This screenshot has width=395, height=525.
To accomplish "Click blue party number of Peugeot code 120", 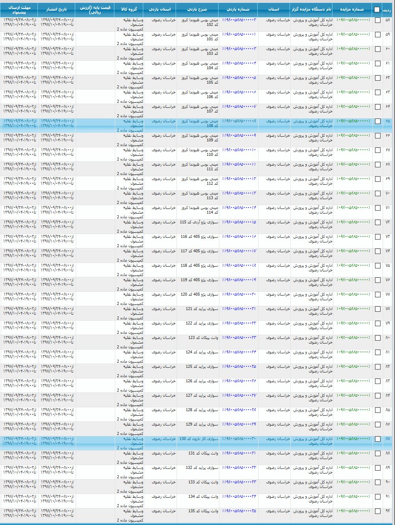I will click(x=239, y=294).
